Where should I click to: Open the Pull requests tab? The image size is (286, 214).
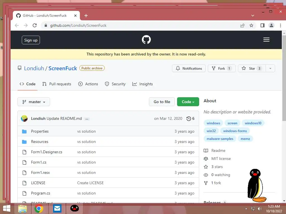click(x=57, y=84)
